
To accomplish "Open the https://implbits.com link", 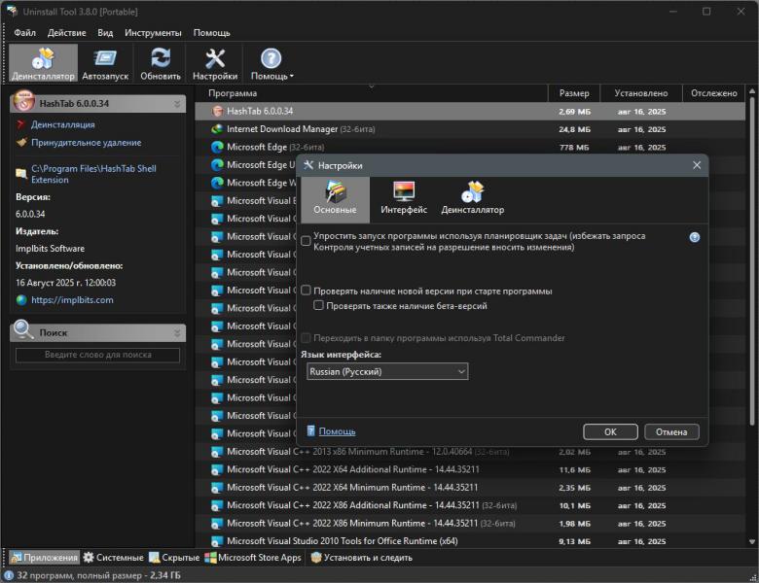I will click(x=72, y=300).
